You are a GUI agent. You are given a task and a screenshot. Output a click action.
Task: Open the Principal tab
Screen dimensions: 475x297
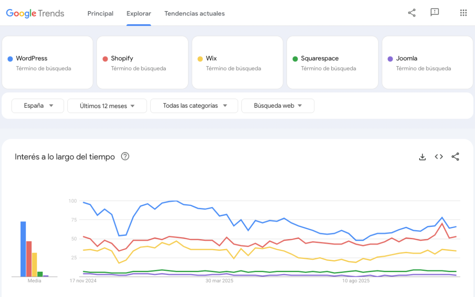(100, 13)
